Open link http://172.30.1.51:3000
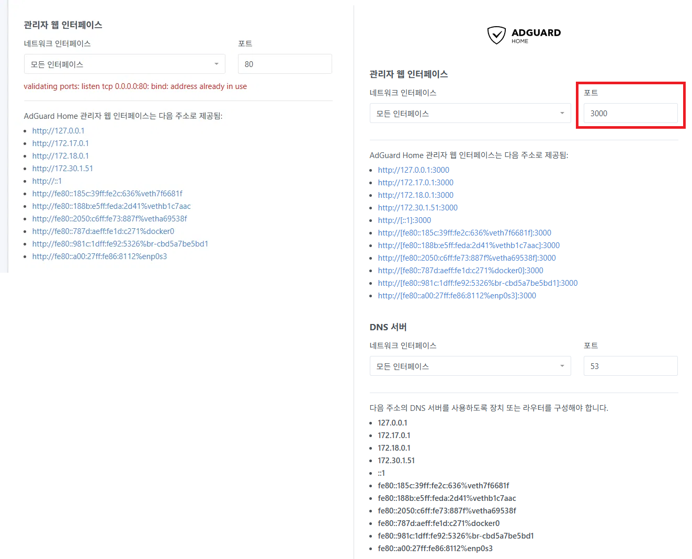 [x=418, y=208]
